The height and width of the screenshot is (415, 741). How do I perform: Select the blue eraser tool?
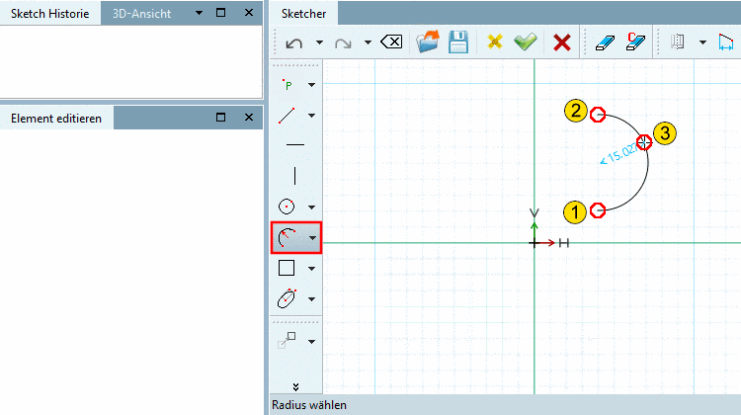606,43
